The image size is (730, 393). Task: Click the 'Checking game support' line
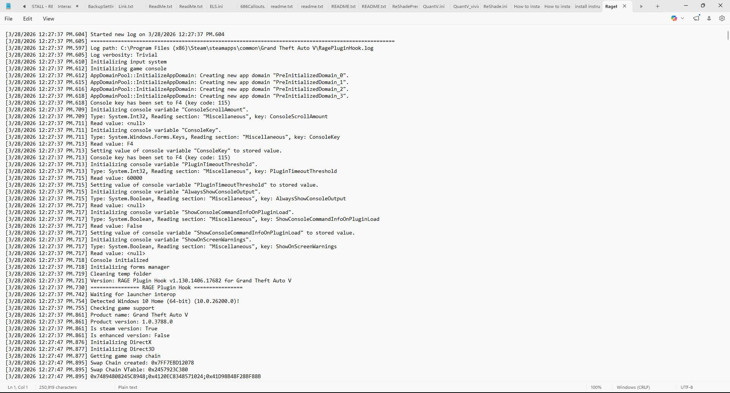pos(80,308)
